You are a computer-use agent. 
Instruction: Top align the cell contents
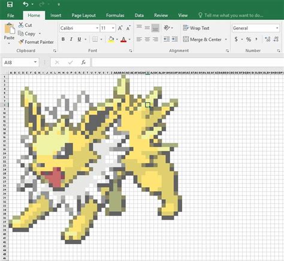click(139, 26)
